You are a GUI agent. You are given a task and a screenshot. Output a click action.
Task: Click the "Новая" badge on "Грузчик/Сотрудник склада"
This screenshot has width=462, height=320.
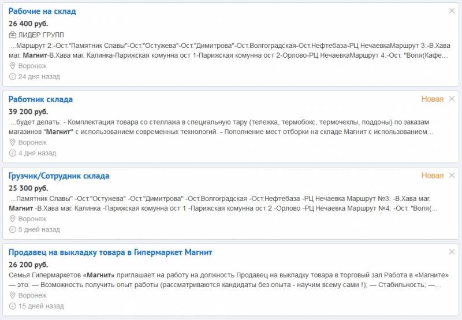pos(432,176)
